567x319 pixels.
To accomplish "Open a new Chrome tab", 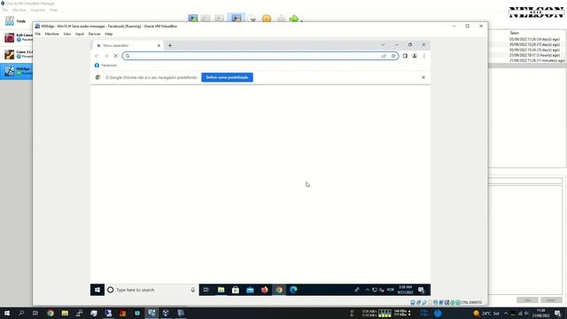I will pos(170,45).
